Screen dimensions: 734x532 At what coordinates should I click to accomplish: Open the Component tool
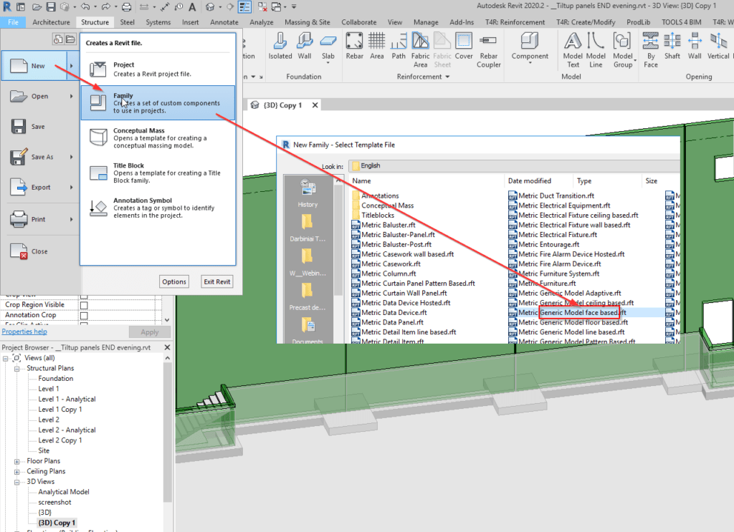530,47
